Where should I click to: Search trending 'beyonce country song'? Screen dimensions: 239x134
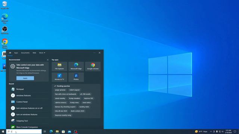coord(63,115)
